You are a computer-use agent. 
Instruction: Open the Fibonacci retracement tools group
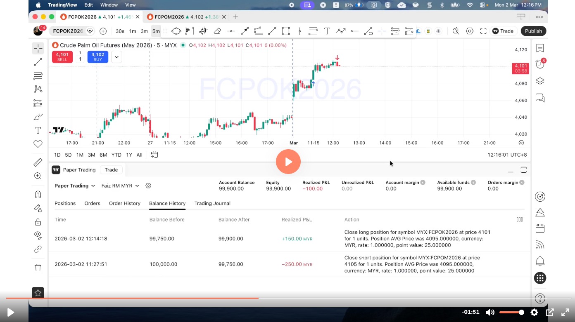coord(38,75)
